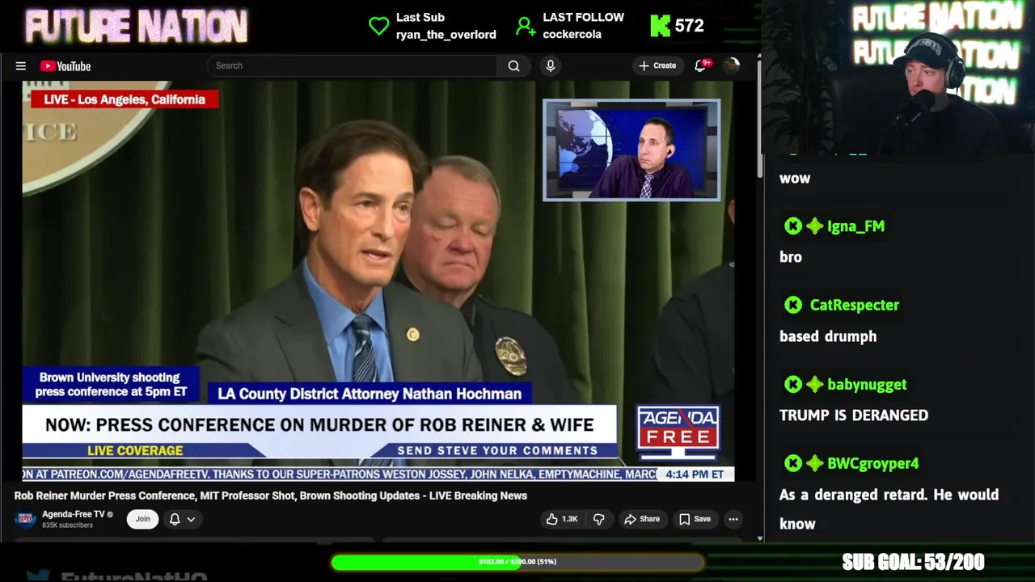The image size is (1035, 582).
Task: Click username BWCgroyper4 in chat
Action: pyautogui.click(x=872, y=463)
